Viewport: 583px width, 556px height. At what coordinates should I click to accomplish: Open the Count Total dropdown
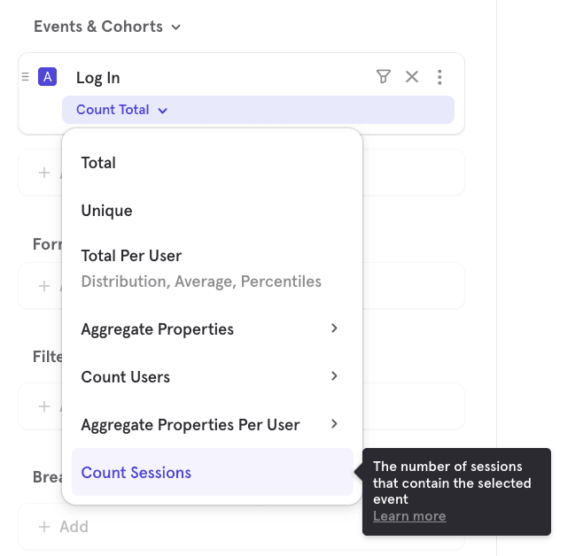(x=121, y=110)
